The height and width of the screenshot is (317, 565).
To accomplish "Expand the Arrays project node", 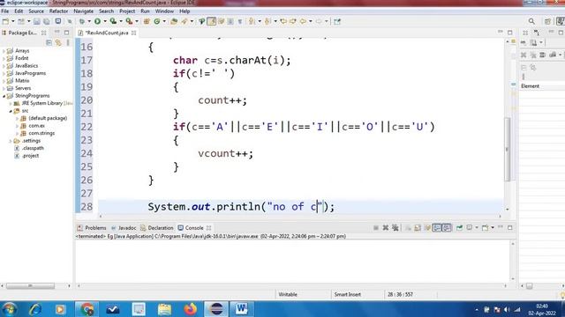I will (4, 51).
